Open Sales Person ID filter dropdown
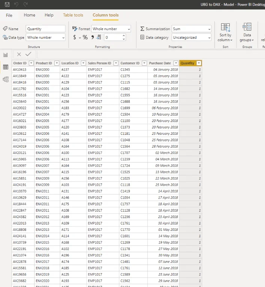Screen dimensions: 265x287 pyautogui.click(x=116, y=63)
